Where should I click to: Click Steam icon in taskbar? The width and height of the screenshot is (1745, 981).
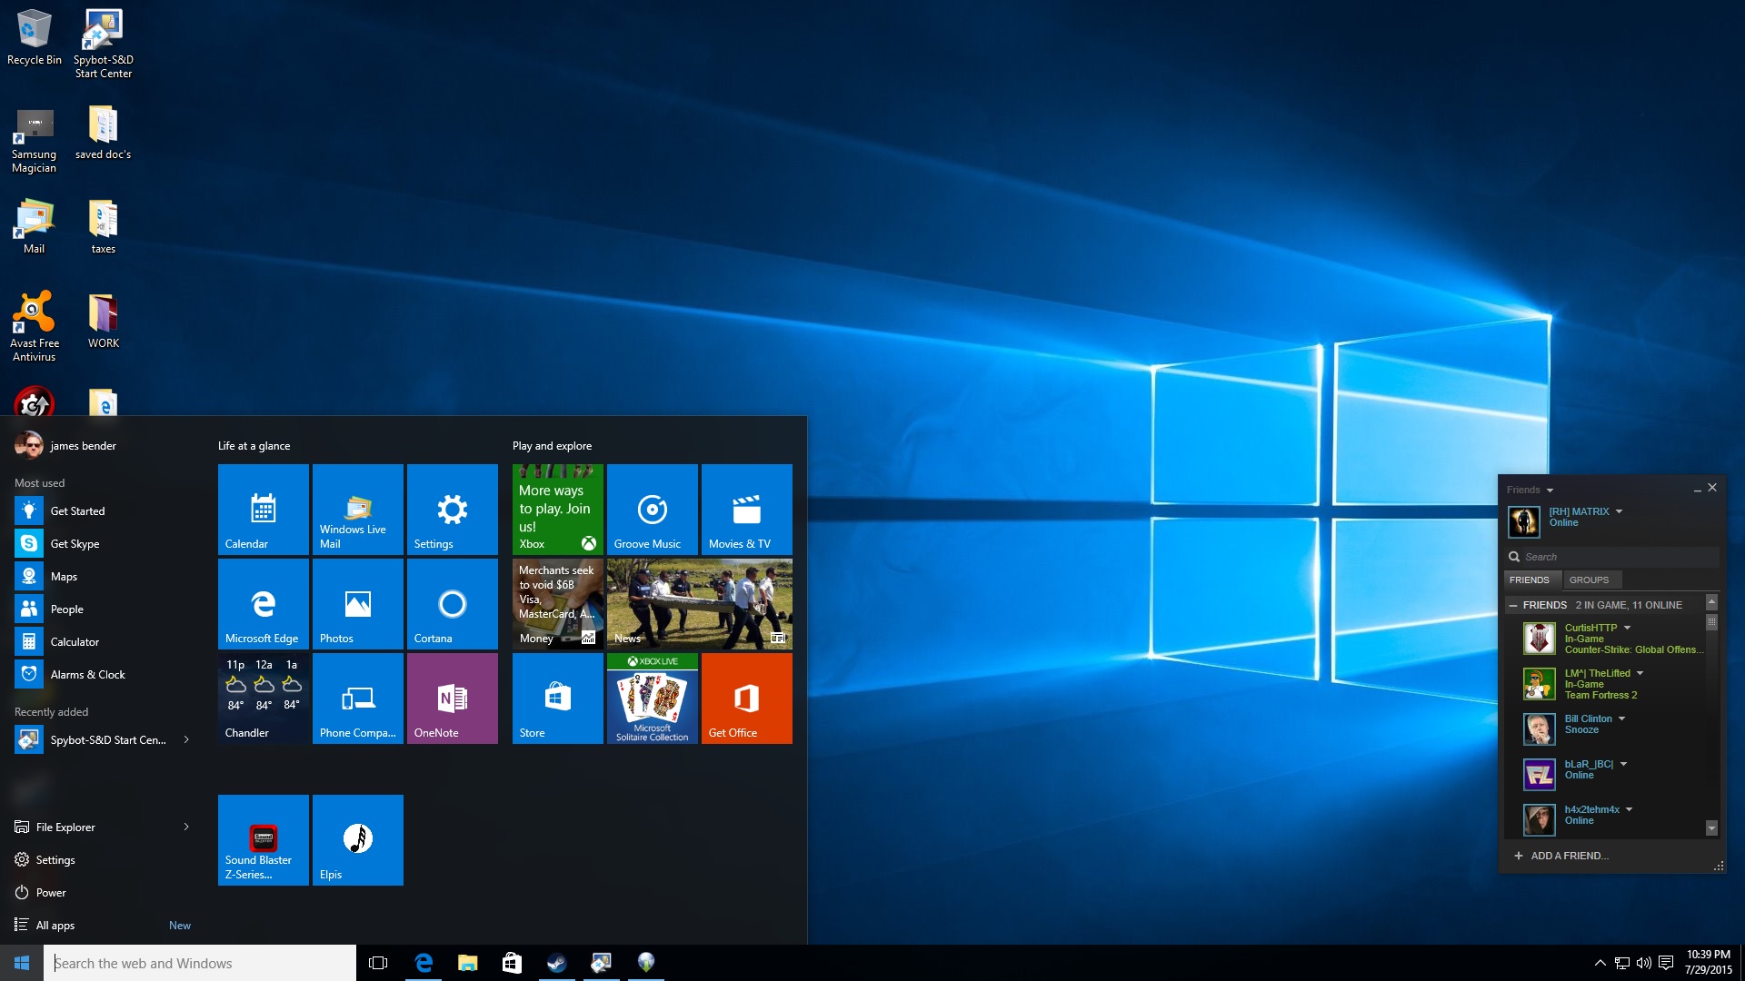click(556, 963)
